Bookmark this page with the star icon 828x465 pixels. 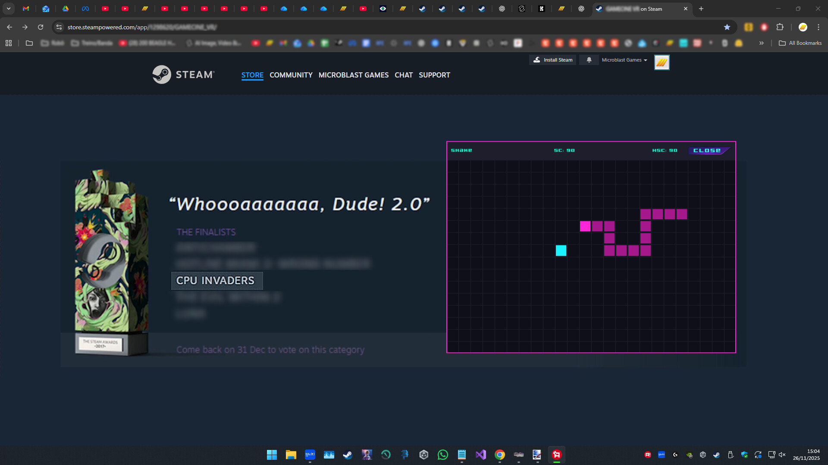728,27
